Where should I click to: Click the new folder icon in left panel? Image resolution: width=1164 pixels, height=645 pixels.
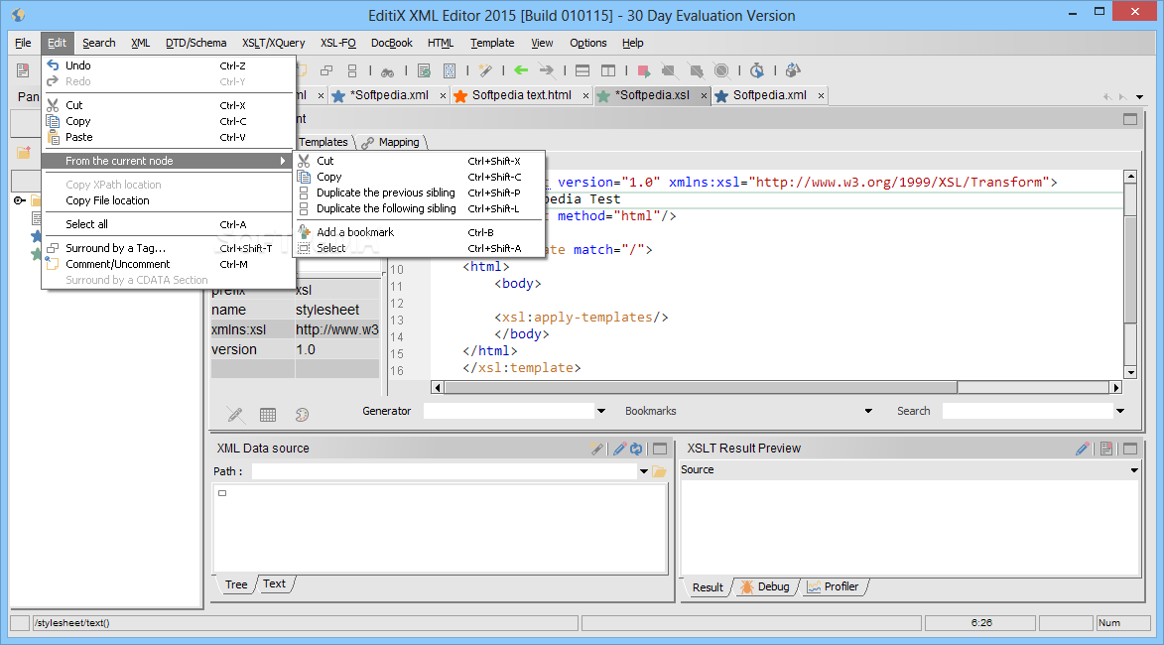pos(24,152)
